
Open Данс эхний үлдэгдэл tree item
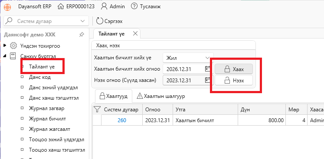[x=53, y=88]
